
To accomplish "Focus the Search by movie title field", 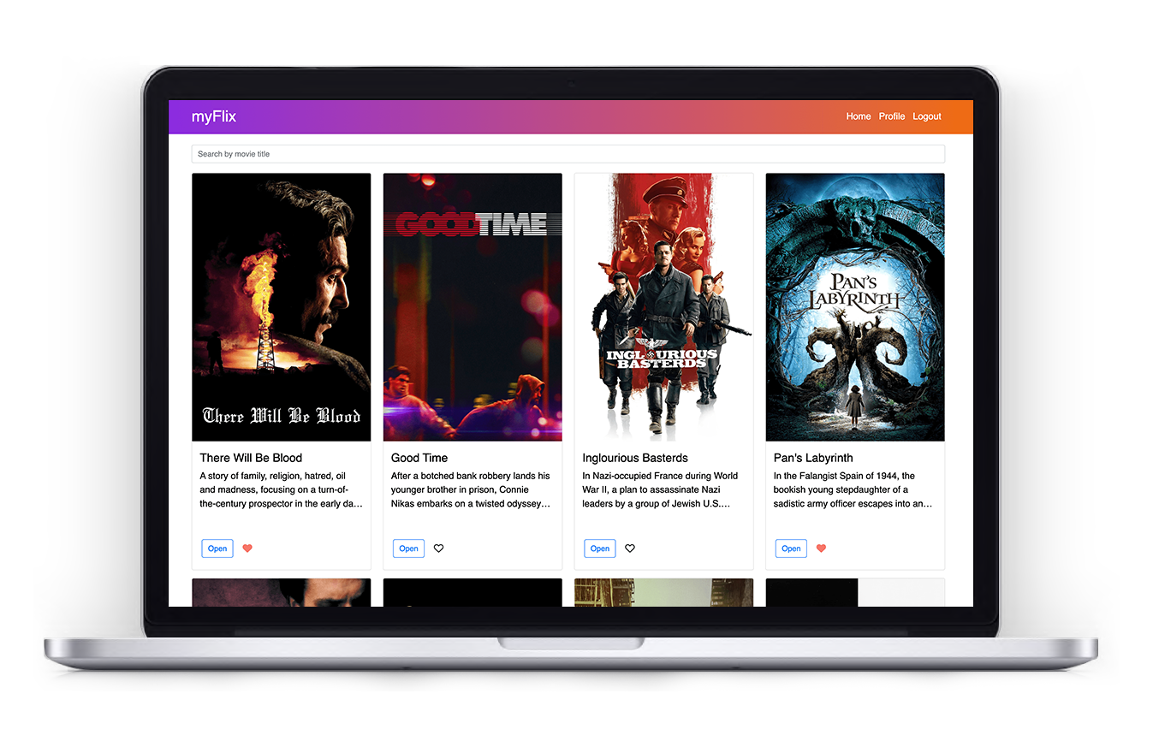I will (x=568, y=154).
